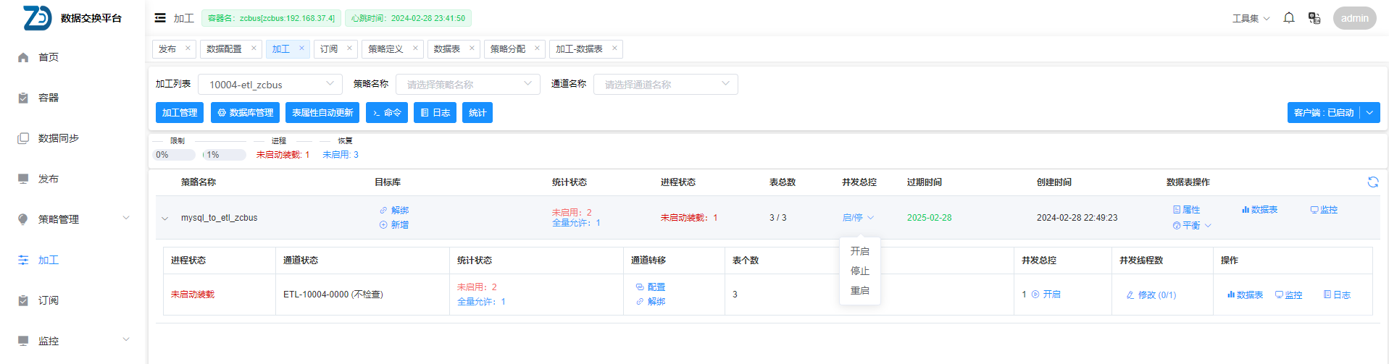Viewport: 1389px width, 364px height.
Task: Collapse the sidebar with the hamburger icon
Action: (x=160, y=18)
